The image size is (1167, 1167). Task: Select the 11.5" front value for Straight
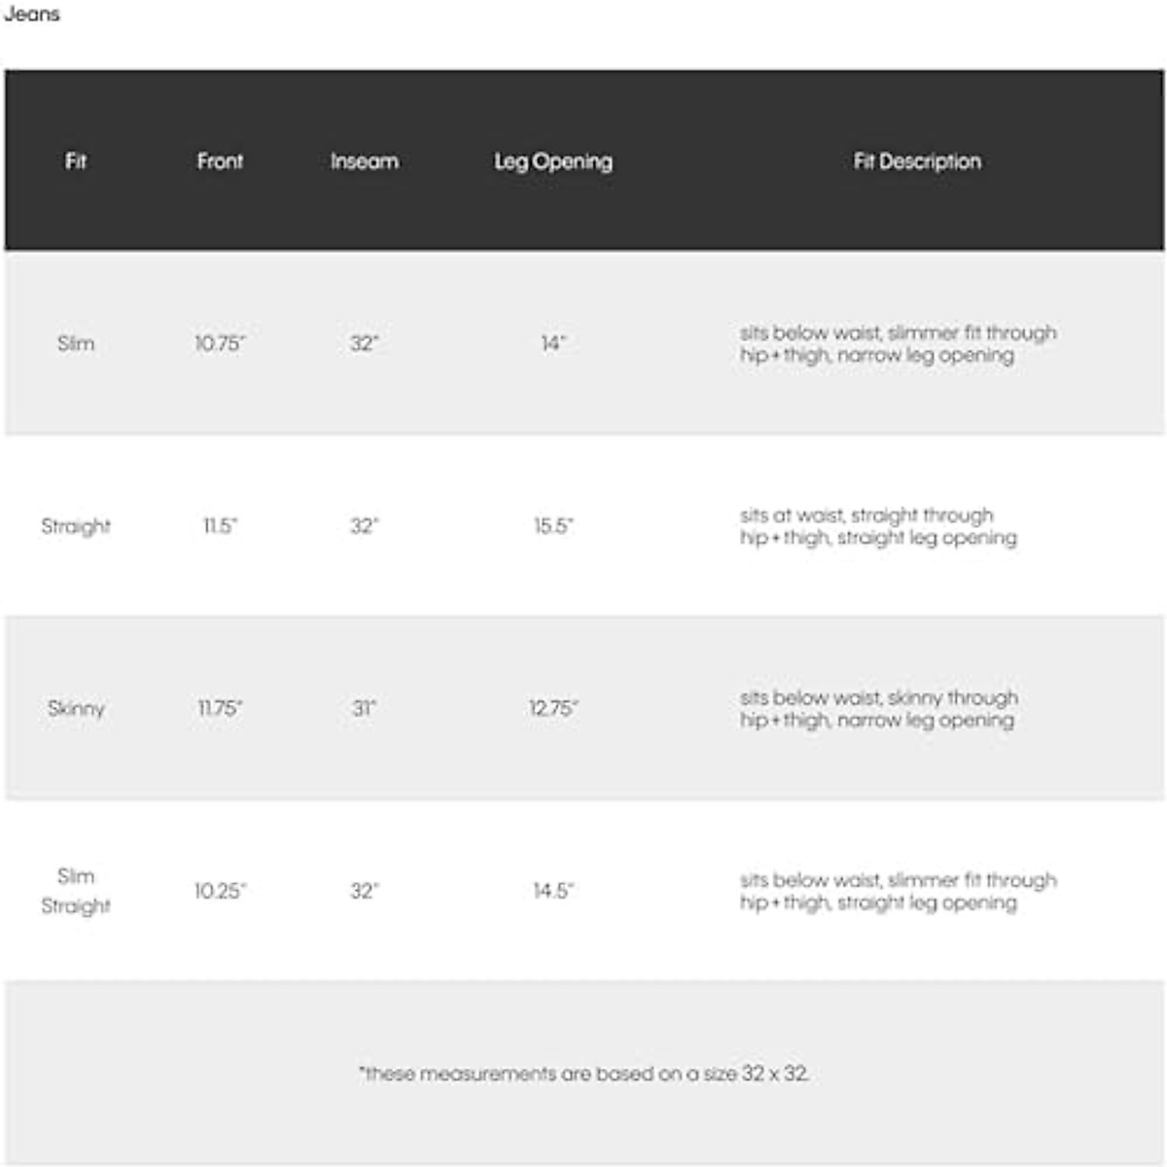tap(220, 526)
